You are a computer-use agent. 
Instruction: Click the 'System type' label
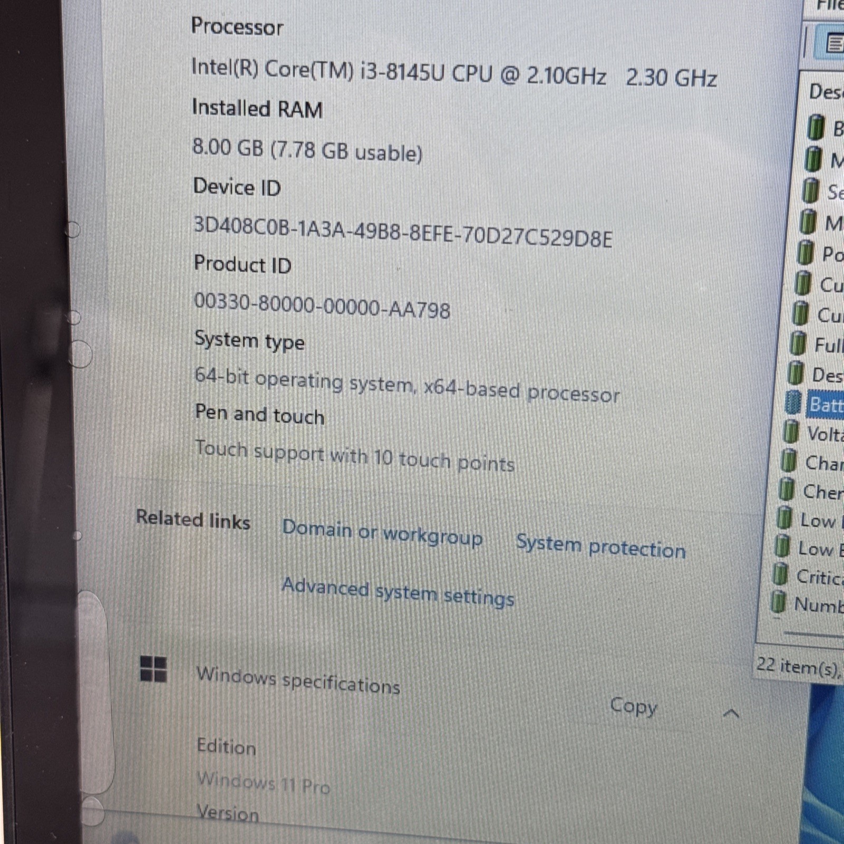click(x=250, y=341)
